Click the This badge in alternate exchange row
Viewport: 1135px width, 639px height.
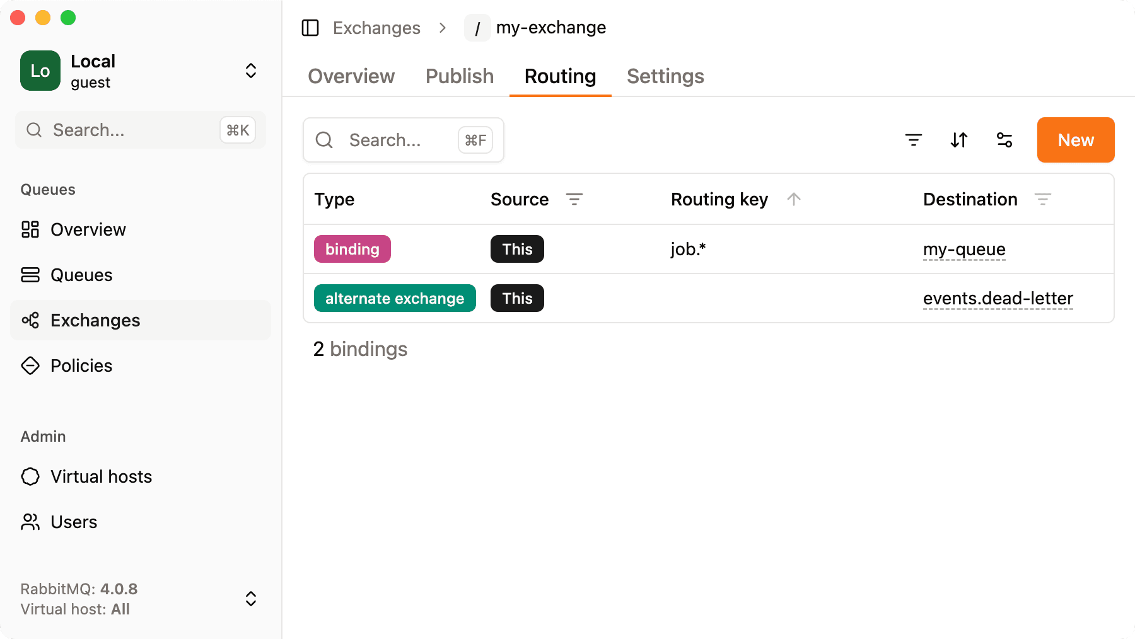point(517,298)
